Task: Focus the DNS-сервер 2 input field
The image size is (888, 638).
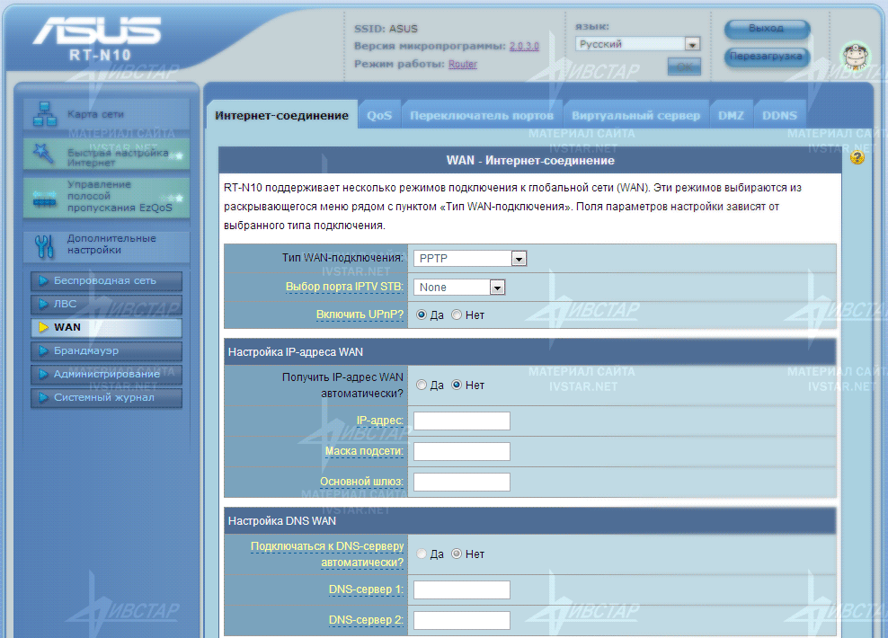Action: [x=462, y=620]
